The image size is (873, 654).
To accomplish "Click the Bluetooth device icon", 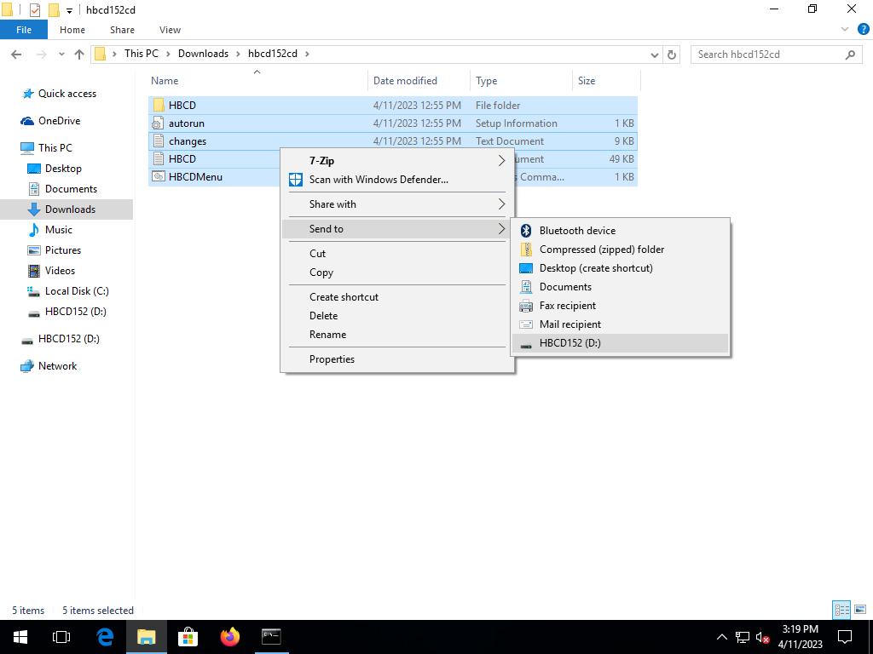I will (526, 231).
